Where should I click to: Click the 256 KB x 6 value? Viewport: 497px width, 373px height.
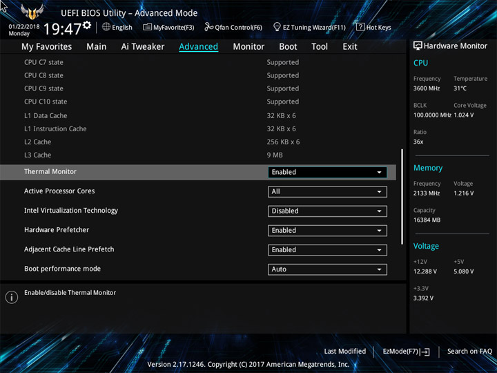click(283, 142)
